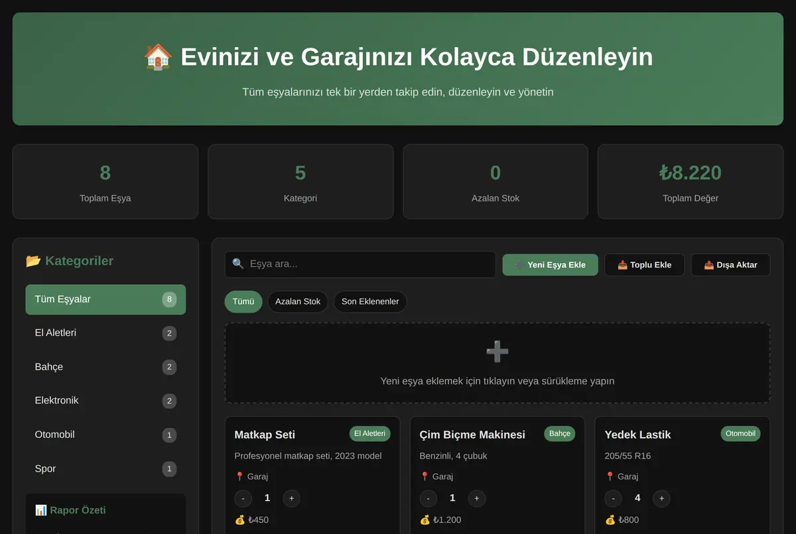The height and width of the screenshot is (534, 796).
Task: Choose the Elektronik category
Action: point(105,401)
